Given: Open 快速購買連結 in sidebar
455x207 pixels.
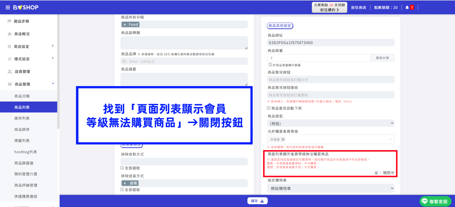Looking at the screenshot, I should [26, 196].
